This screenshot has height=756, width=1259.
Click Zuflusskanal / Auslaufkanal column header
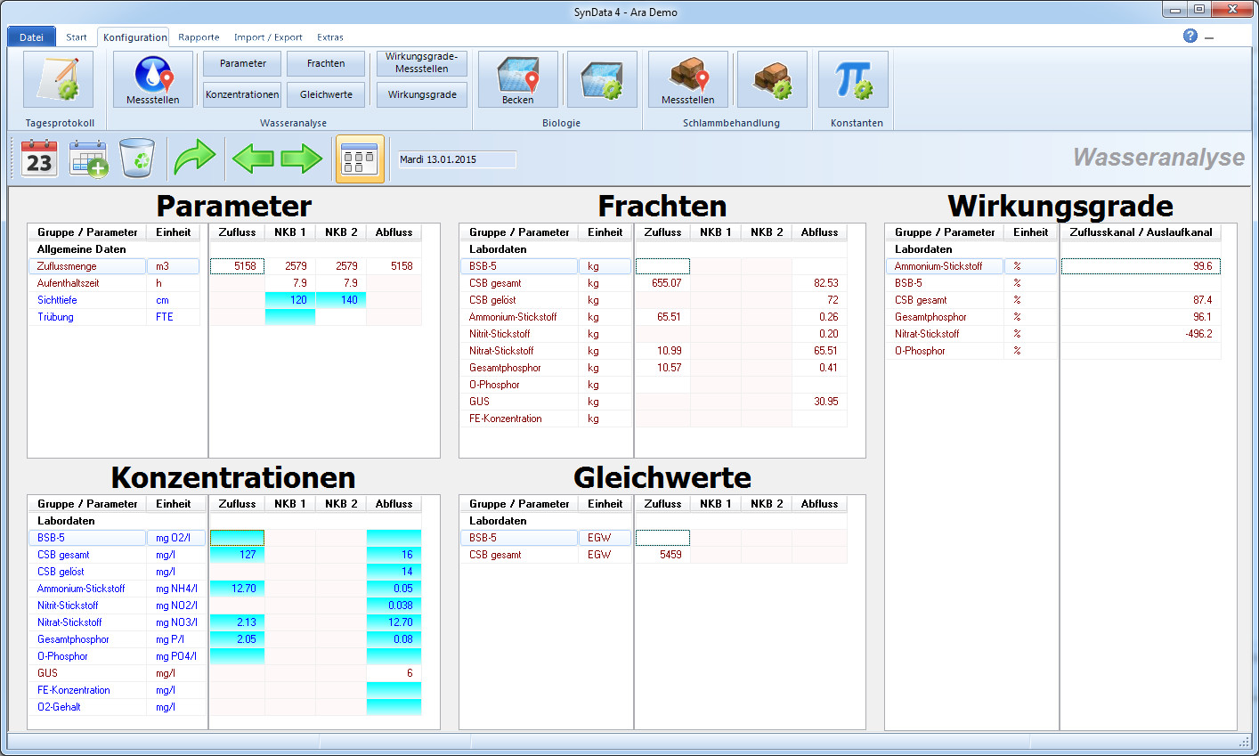pos(1141,232)
